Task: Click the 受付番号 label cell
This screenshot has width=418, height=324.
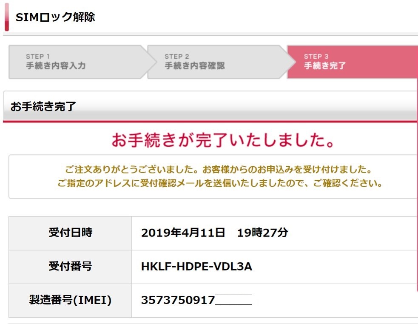Action: tap(70, 267)
